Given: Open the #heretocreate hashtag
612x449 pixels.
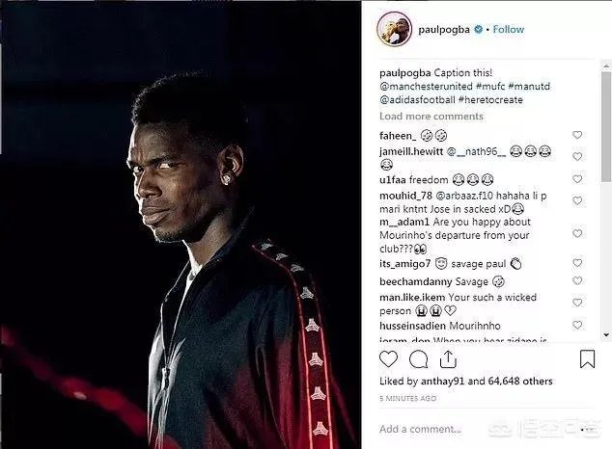Looking at the screenshot, I should pos(490,99).
